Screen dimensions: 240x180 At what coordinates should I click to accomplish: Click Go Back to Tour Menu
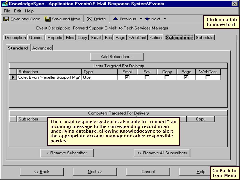224,173
